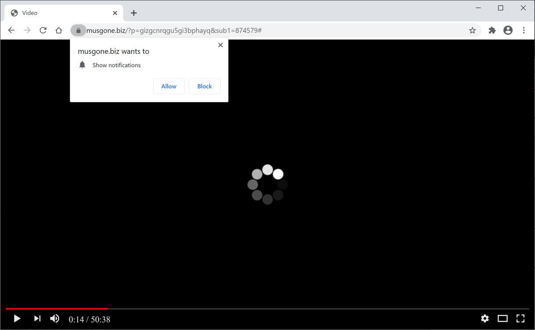Image resolution: width=535 pixels, height=330 pixels.
Task: Maximize the browser window
Action: coord(501,8)
